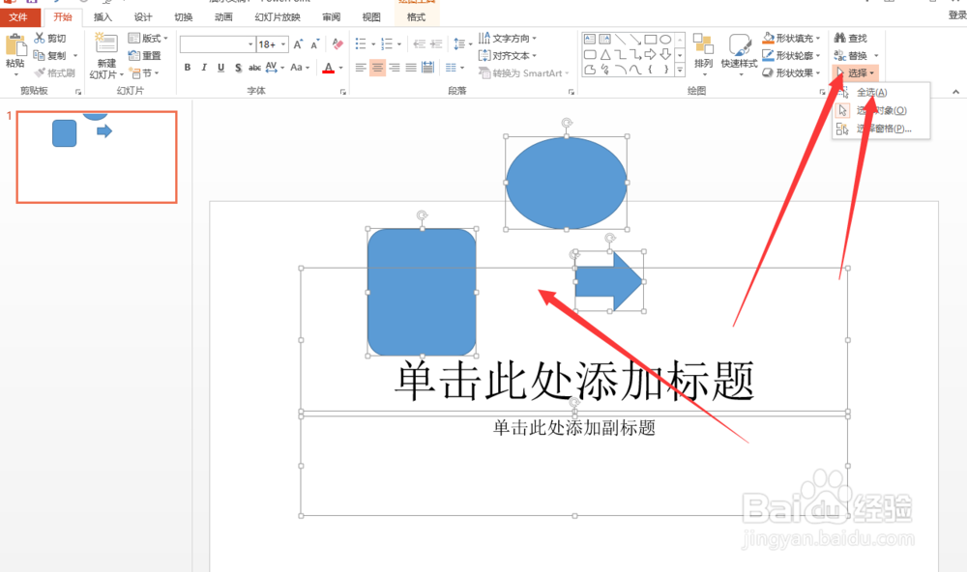Align text right

click(x=395, y=68)
